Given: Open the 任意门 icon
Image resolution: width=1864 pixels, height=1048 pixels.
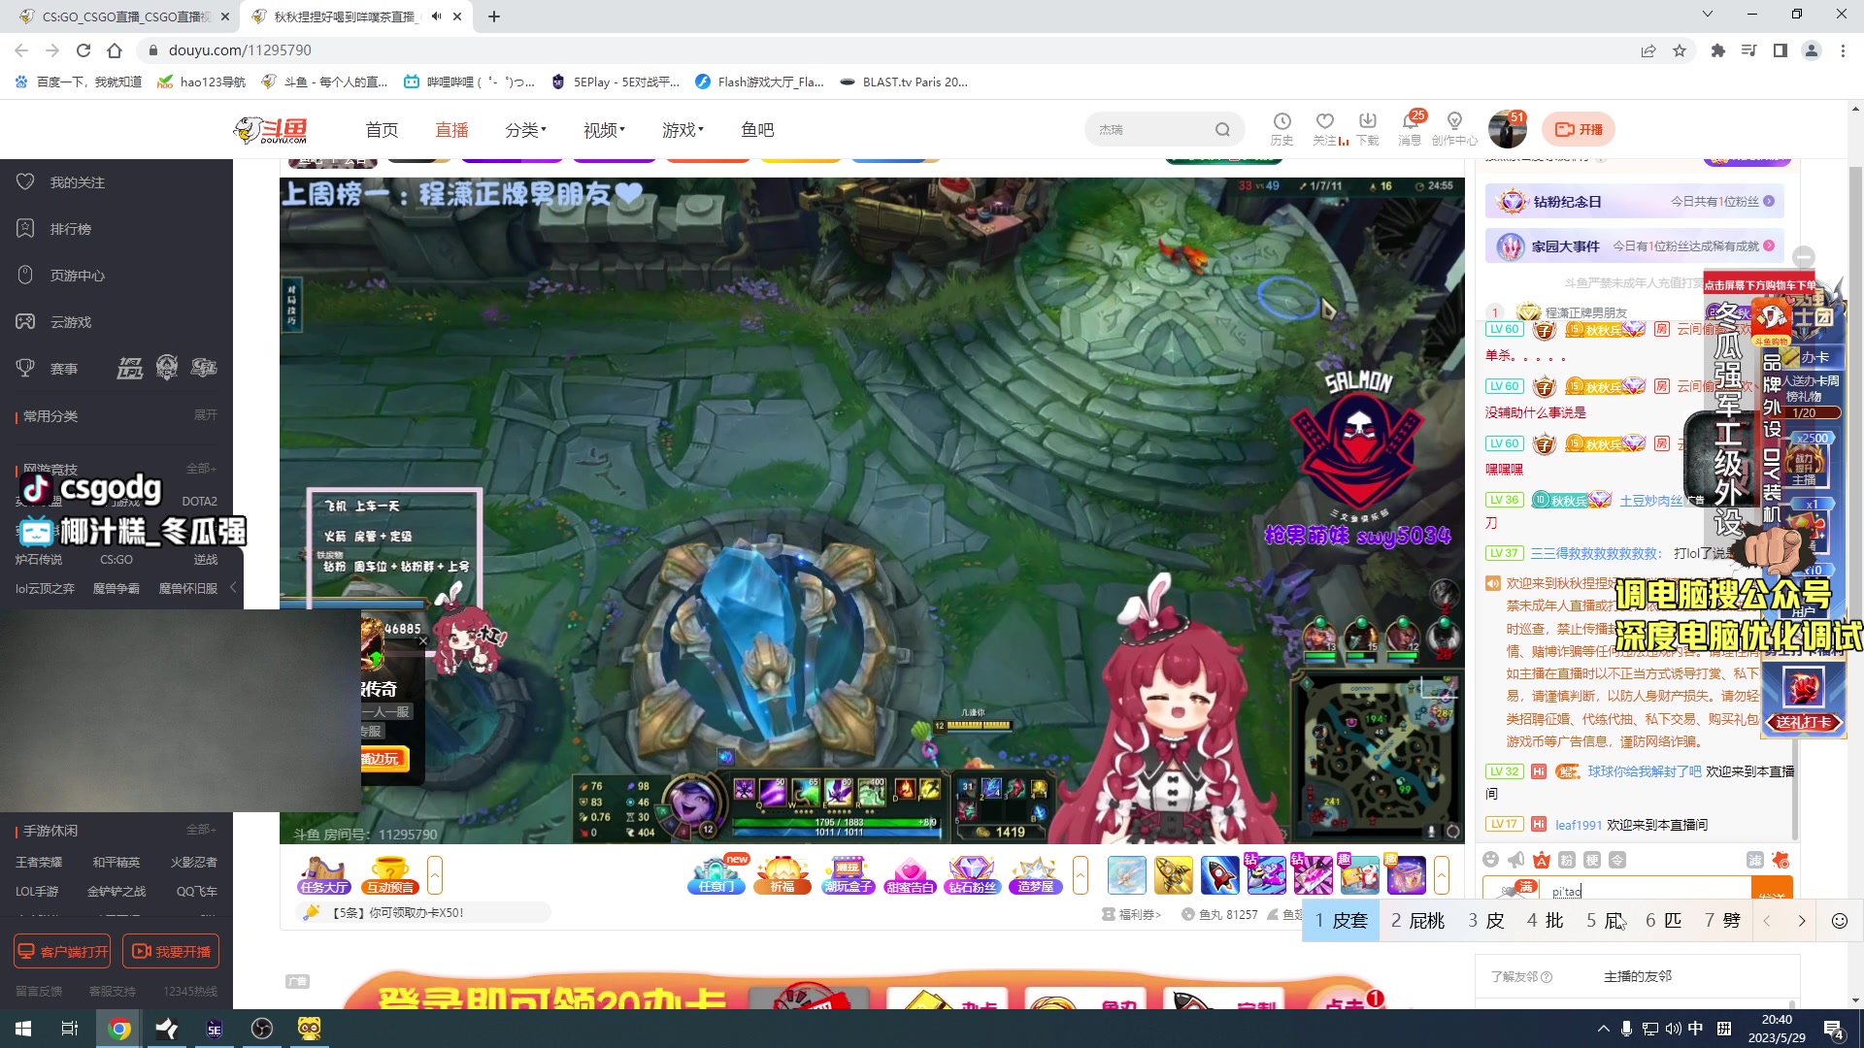Looking at the screenshot, I should (717, 875).
